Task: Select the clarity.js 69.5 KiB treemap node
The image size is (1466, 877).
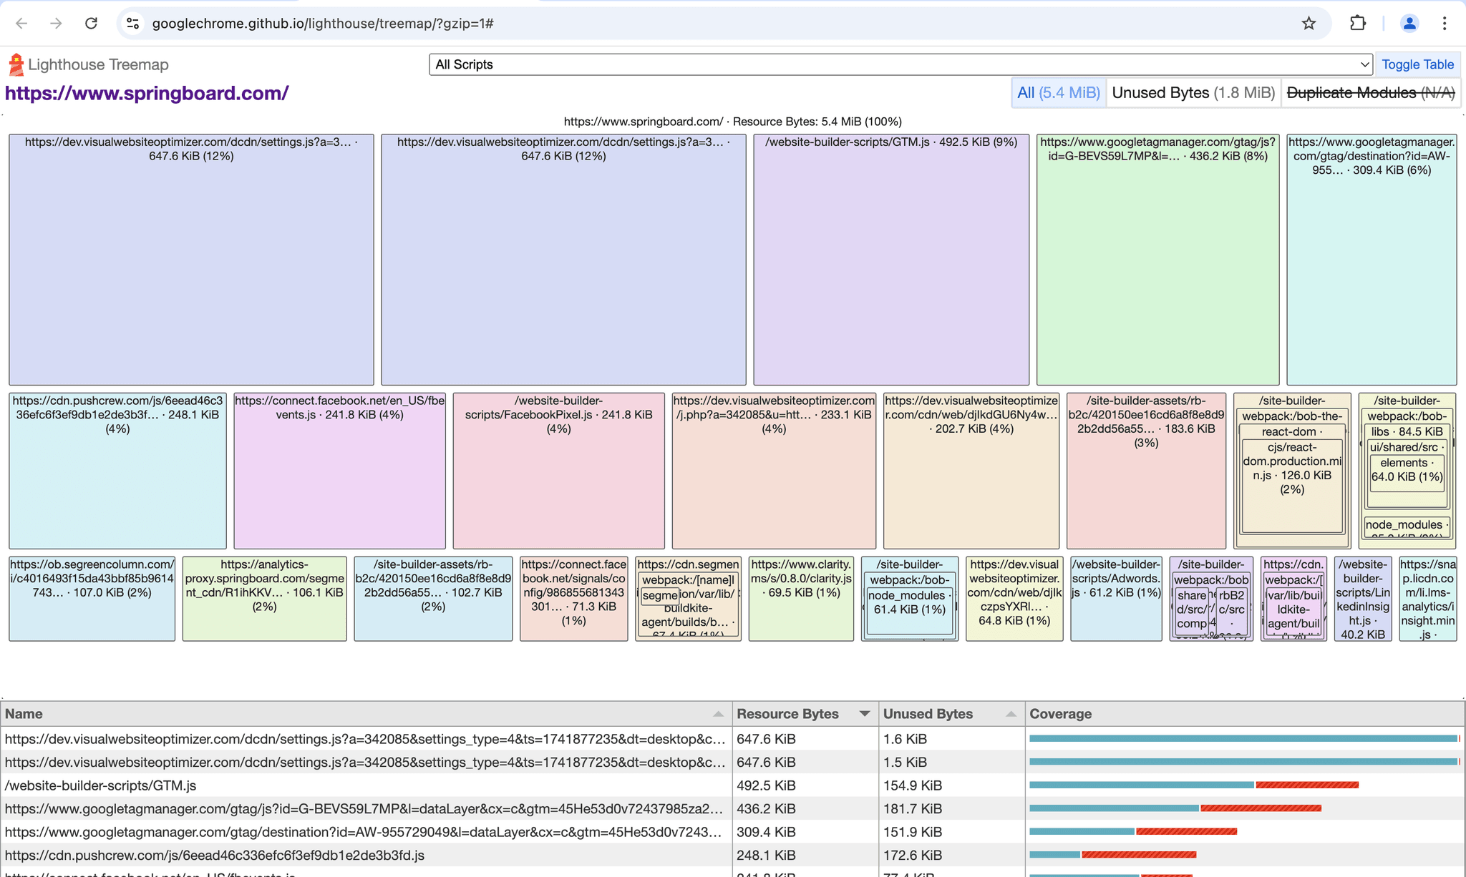Action: 801,599
